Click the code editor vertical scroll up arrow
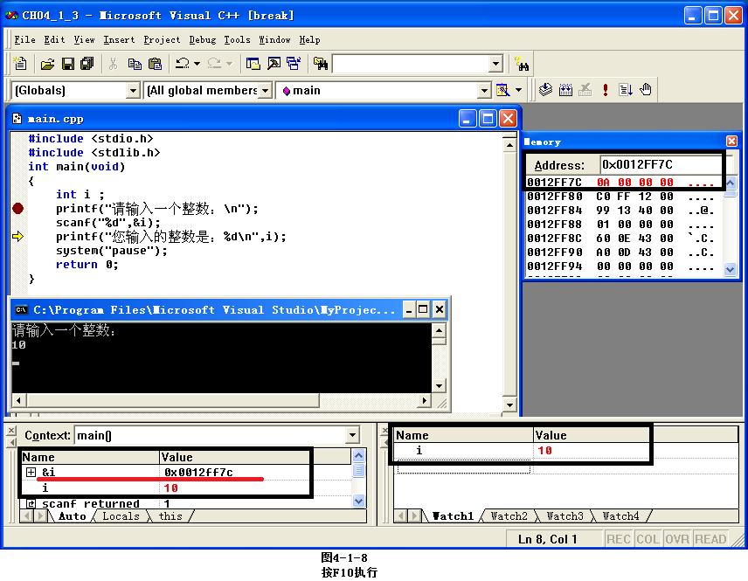 [x=510, y=144]
